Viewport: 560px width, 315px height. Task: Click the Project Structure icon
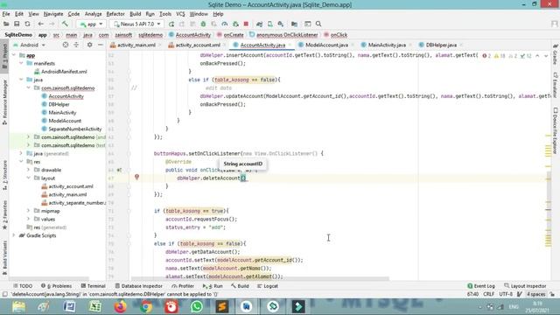[x=294, y=24]
